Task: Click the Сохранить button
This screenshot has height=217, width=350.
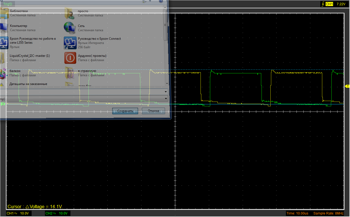Action: click(x=125, y=111)
